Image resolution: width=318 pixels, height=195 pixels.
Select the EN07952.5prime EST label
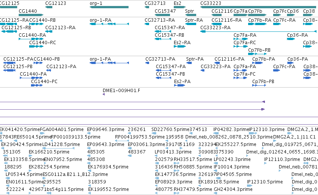point(63,160)
